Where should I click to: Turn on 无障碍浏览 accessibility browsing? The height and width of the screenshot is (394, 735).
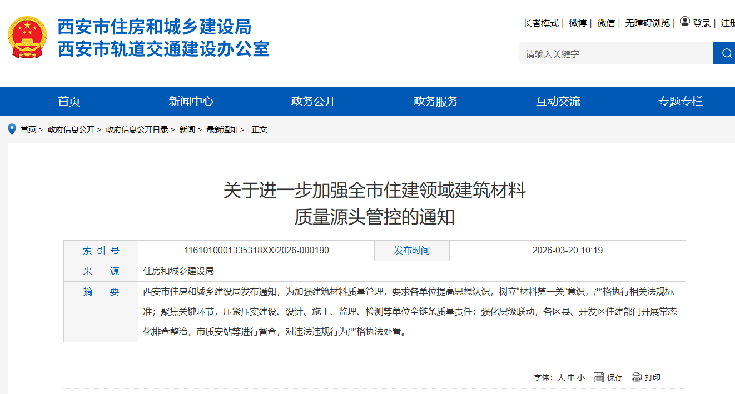[x=647, y=23]
